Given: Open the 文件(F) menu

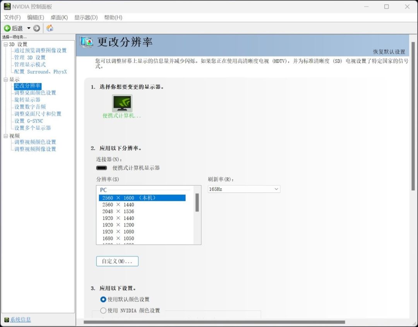Looking at the screenshot, I should (x=12, y=17).
